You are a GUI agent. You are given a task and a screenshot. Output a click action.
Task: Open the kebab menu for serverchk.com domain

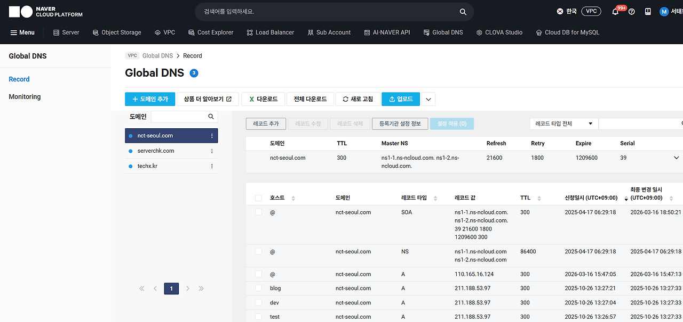pyautogui.click(x=212, y=151)
